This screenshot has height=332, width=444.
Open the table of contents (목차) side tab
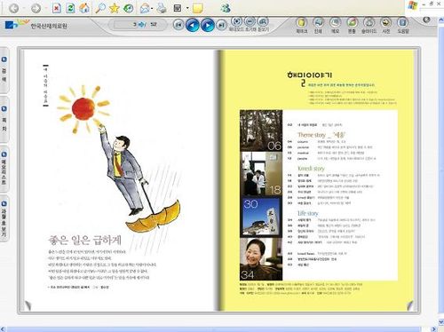(x=4, y=119)
